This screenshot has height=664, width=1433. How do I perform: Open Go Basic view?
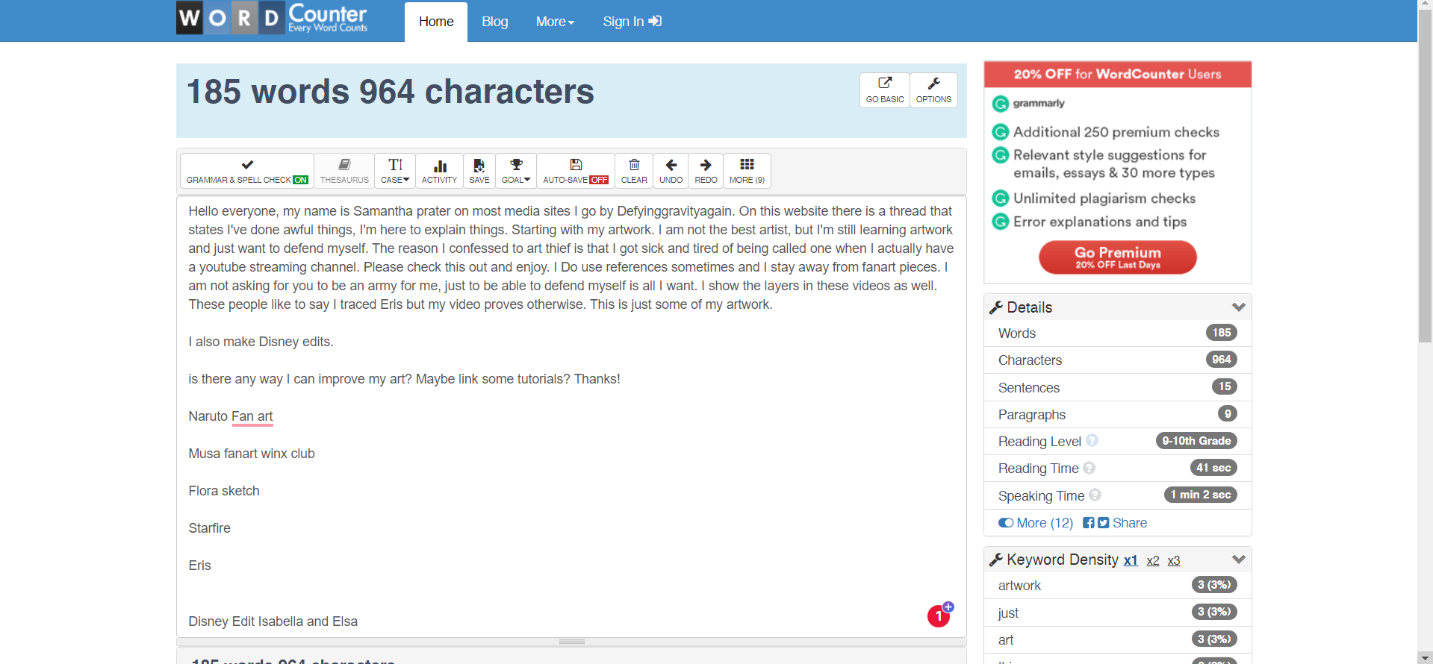pyautogui.click(x=885, y=90)
